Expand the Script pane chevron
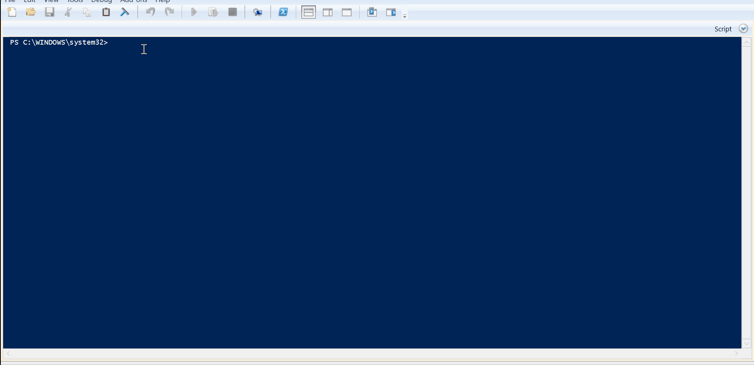This screenshot has height=365, width=754. (x=744, y=28)
